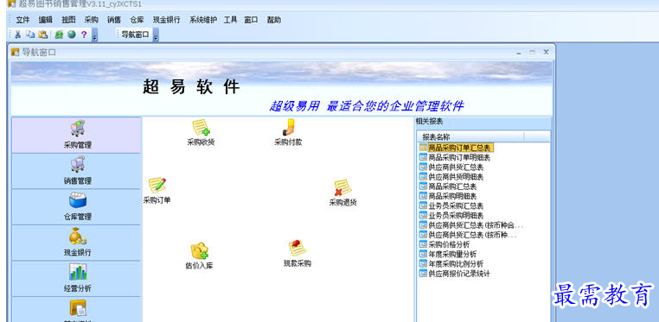Click the Cut scissors toolbar icon

[x=17, y=35]
